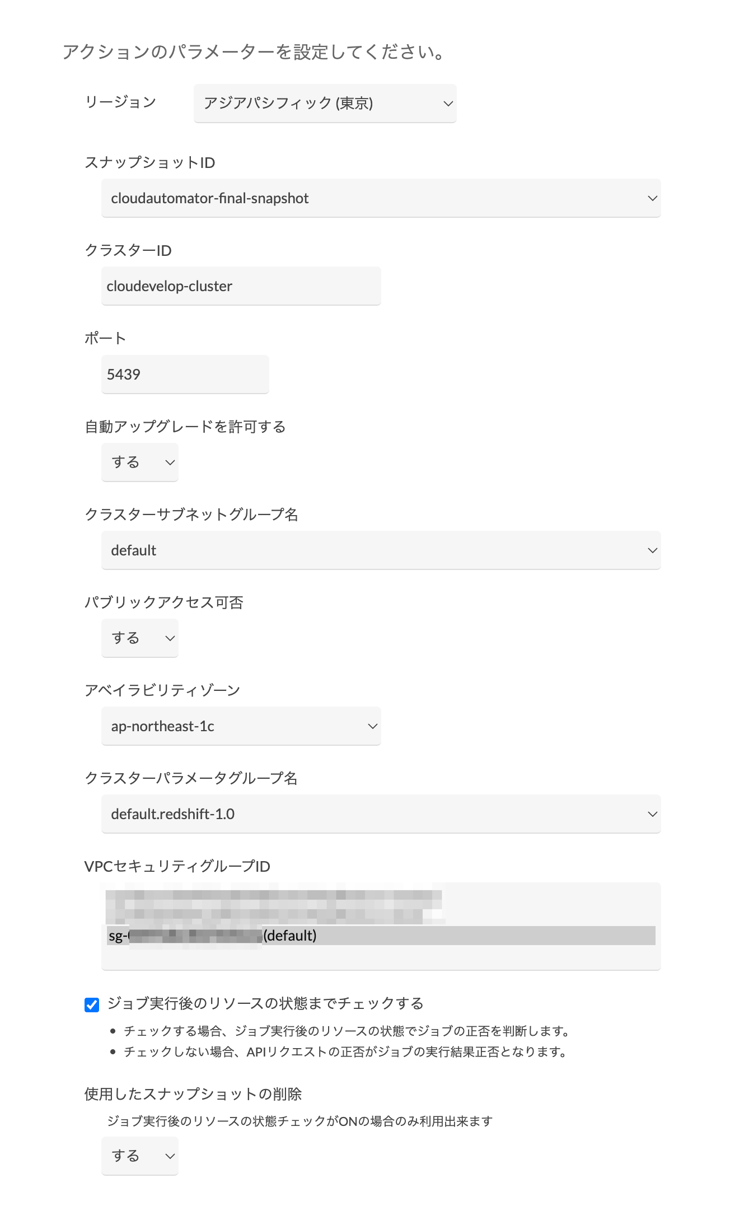Open the cloudautomator-final-snapshot dropdown
730x1206 pixels.
point(381,198)
